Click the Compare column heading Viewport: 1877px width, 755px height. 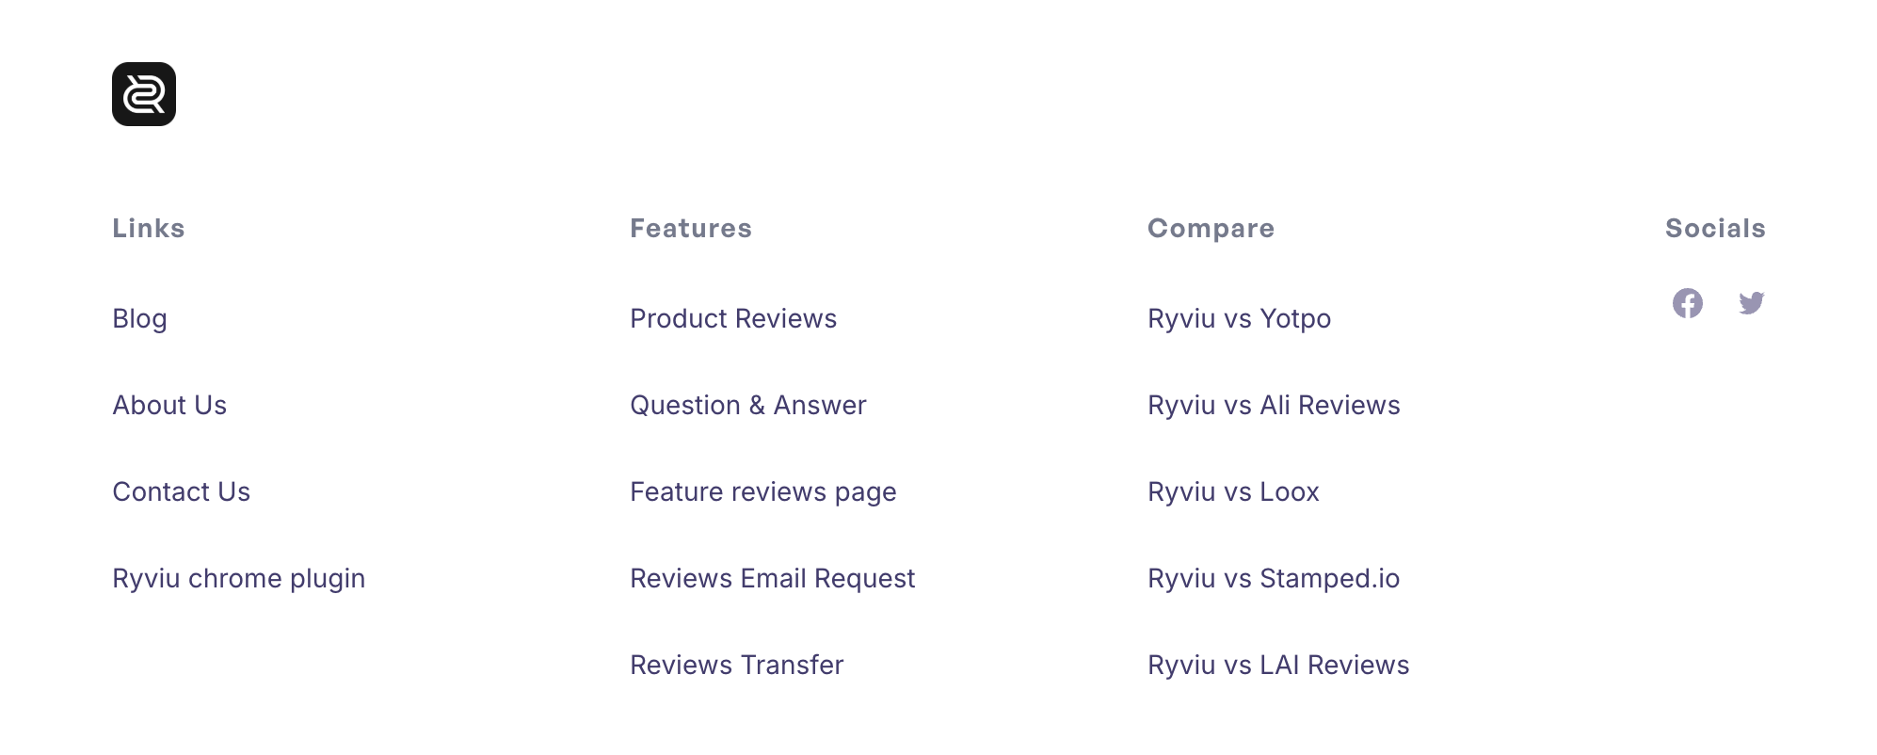point(1211,229)
